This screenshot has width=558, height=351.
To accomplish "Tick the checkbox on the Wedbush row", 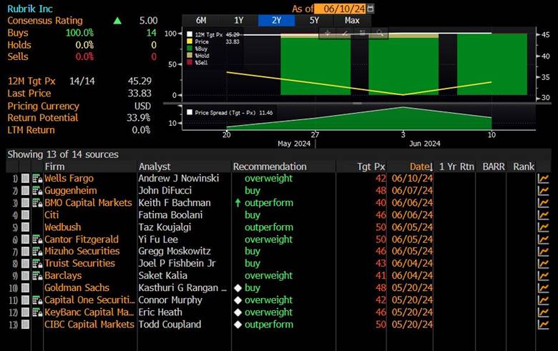I will [25, 227].
